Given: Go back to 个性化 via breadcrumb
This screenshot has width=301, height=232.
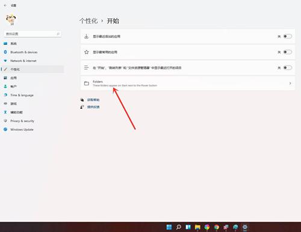Looking at the screenshot, I should click(x=88, y=21).
